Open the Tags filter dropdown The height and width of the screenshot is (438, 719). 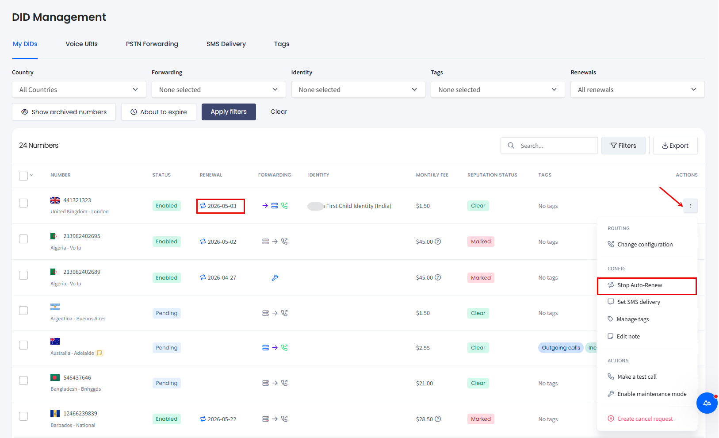tap(498, 89)
